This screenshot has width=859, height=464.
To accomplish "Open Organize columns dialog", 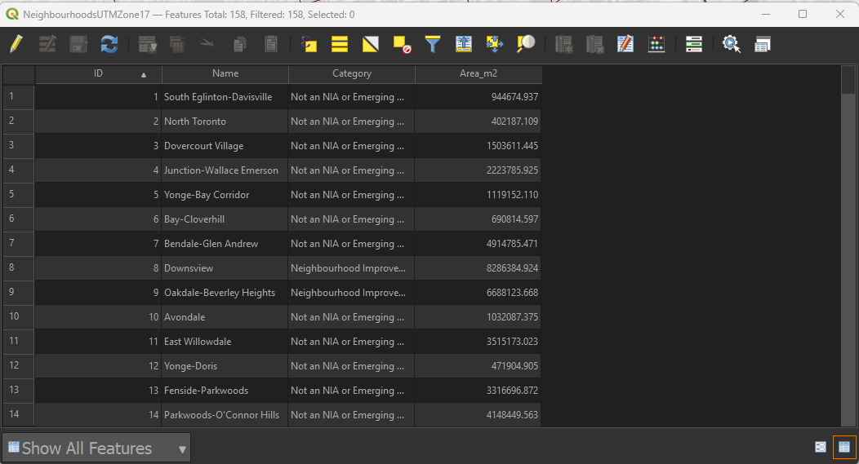I will coord(625,44).
